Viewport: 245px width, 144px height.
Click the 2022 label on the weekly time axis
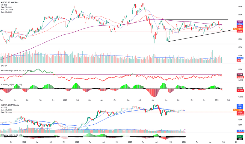pyautogui.click(x=24, y=142)
